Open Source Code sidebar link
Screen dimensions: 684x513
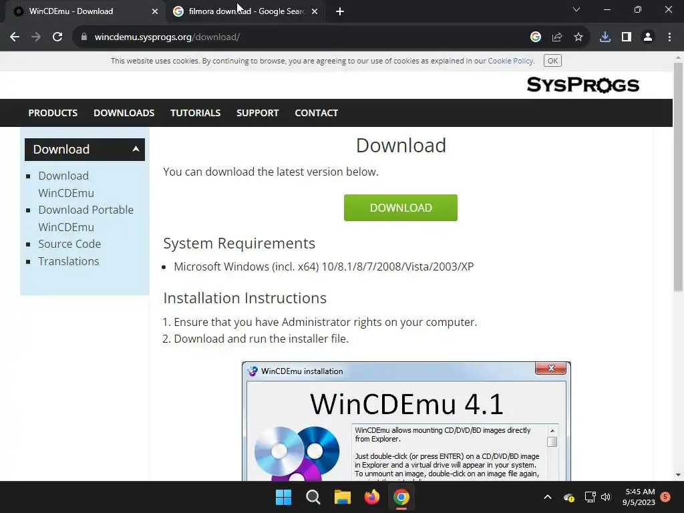[x=69, y=244]
